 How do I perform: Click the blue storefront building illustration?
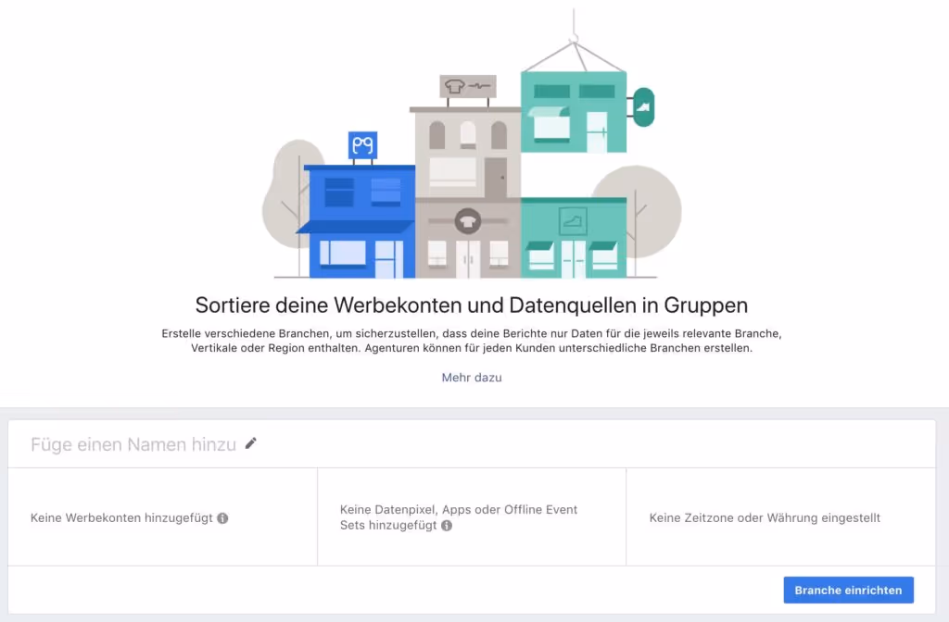pyautogui.click(x=357, y=221)
